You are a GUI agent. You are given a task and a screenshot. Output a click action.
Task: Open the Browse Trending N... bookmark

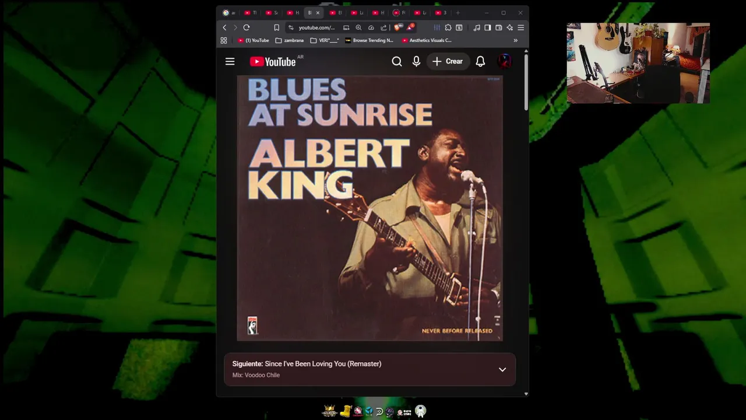(x=368, y=40)
